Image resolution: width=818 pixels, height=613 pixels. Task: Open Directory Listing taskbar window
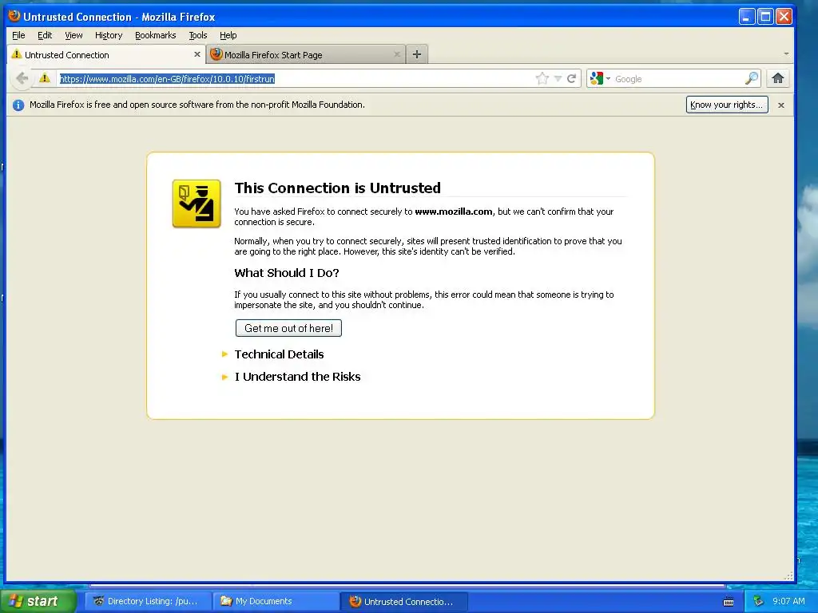(149, 601)
